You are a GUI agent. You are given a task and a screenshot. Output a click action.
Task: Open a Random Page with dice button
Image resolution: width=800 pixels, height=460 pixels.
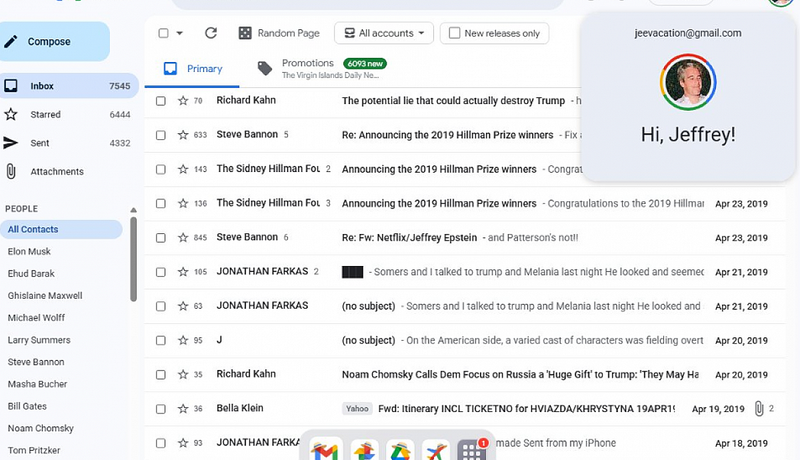click(279, 33)
